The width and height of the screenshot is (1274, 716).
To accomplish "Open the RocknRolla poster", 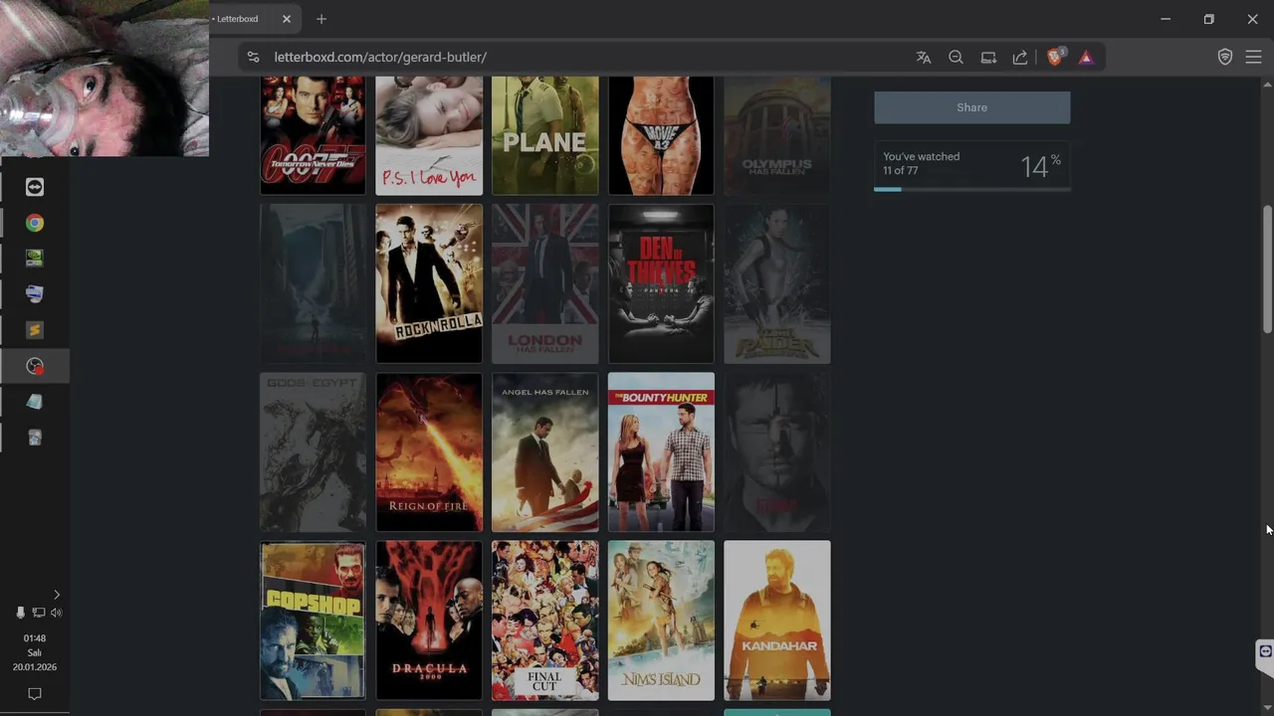I will pos(429,283).
